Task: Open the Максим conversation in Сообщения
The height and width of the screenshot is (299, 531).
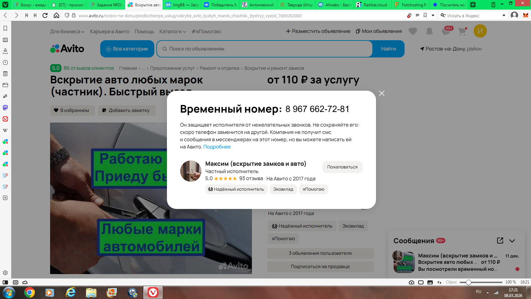Action: pyautogui.click(x=456, y=262)
